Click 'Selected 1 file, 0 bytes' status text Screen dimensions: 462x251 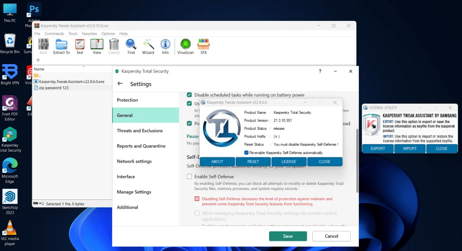(65, 204)
